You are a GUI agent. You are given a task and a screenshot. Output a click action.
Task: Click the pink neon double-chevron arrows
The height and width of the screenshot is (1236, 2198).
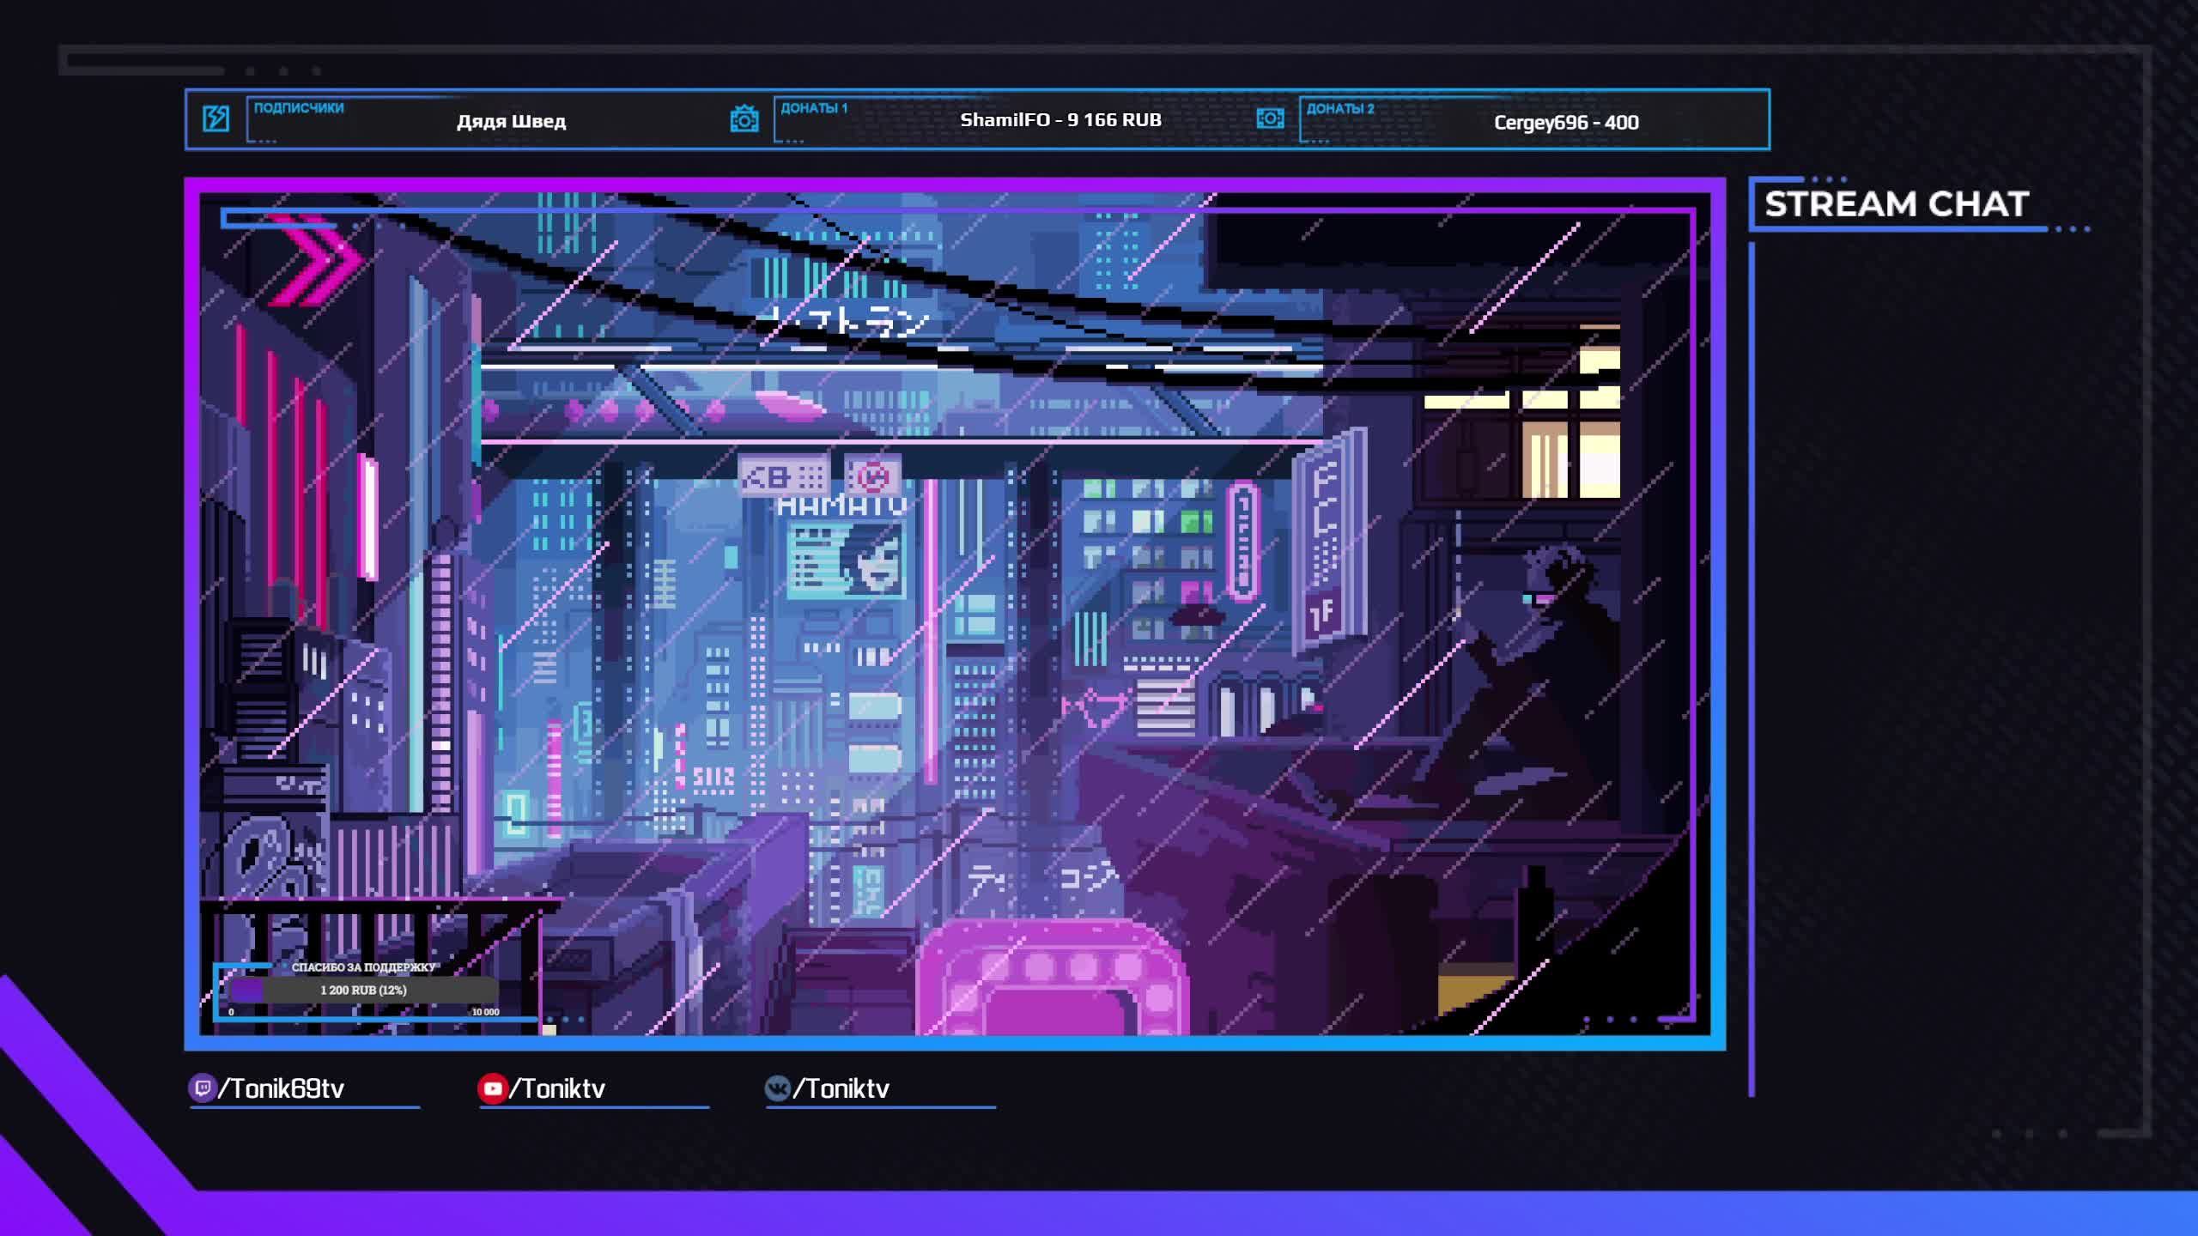tap(319, 257)
